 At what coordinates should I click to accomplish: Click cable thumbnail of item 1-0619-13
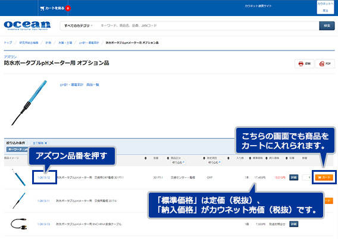pyautogui.click(x=19, y=224)
